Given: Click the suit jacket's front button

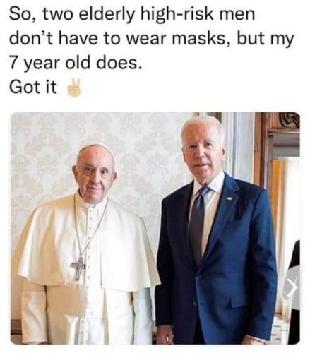Looking at the screenshot, I should tap(195, 304).
